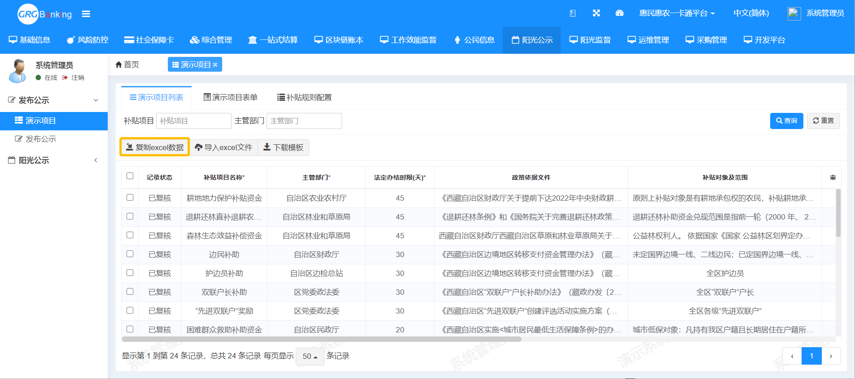
Task: Click the 下载模板 button
Action: click(283, 147)
